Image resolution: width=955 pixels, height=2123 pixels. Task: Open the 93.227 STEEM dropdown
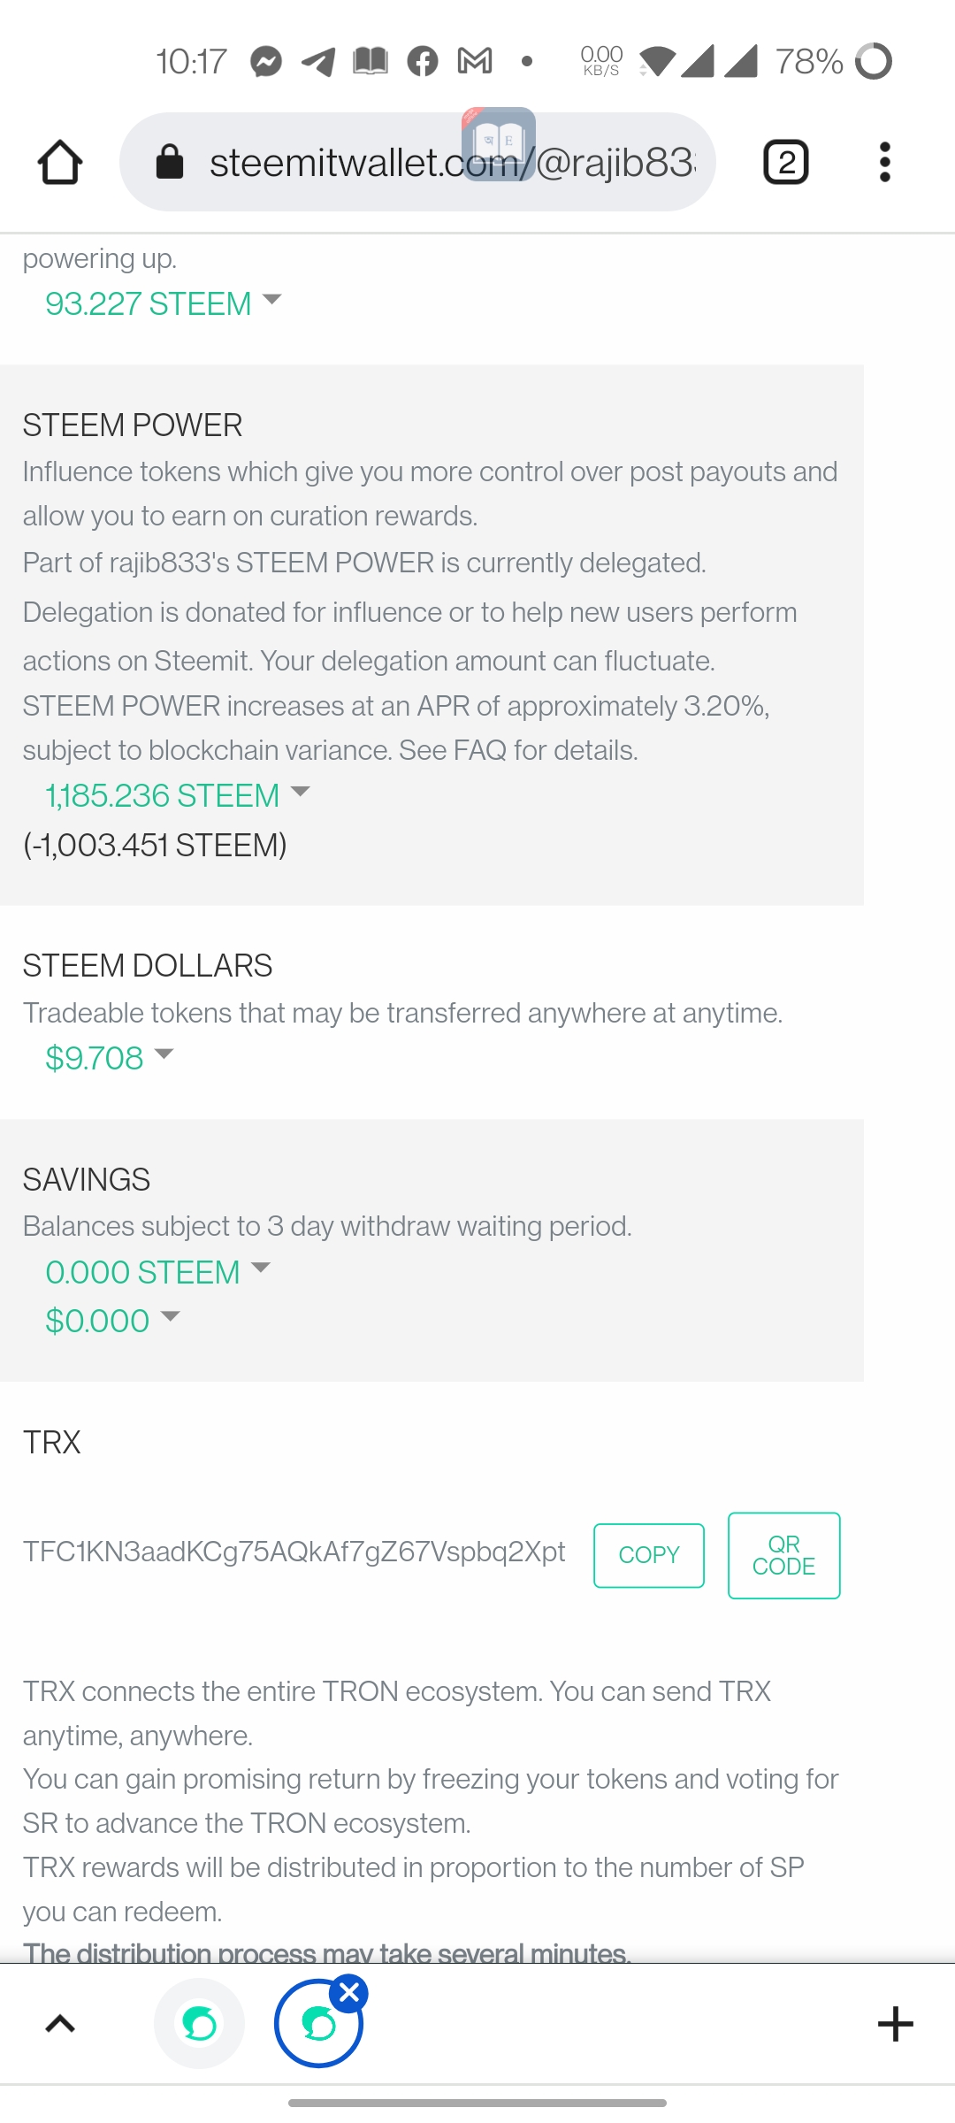pos(164,303)
